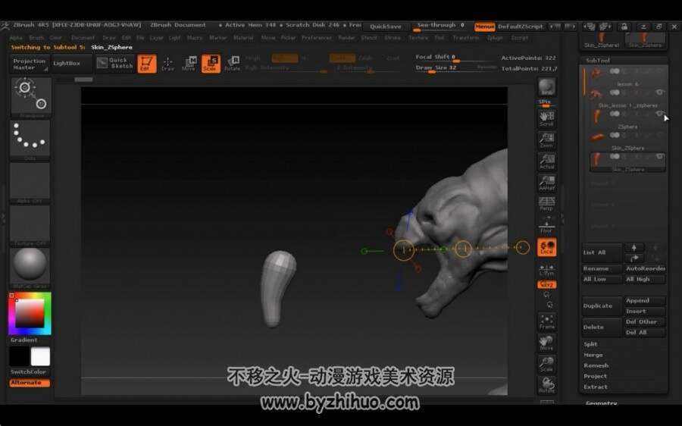This screenshot has width=682, height=426.
Task: Expand the Geometry palette section
Action: 602,403
